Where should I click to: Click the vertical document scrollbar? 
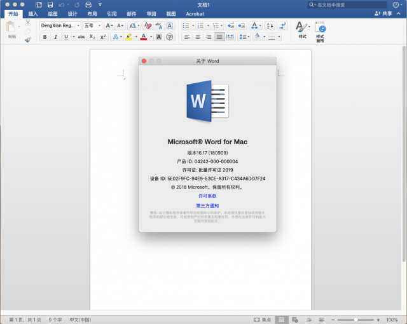(404, 154)
